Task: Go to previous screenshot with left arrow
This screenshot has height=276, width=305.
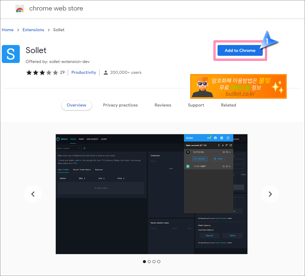Action: (x=33, y=194)
